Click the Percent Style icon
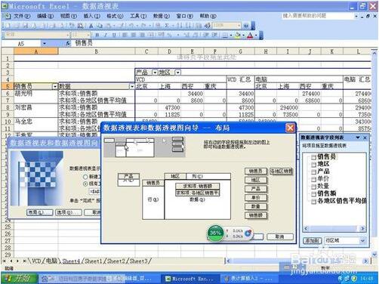 (x=169, y=35)
